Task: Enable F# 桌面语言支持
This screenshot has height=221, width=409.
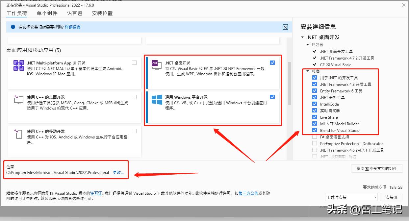Action: (315, 137)
